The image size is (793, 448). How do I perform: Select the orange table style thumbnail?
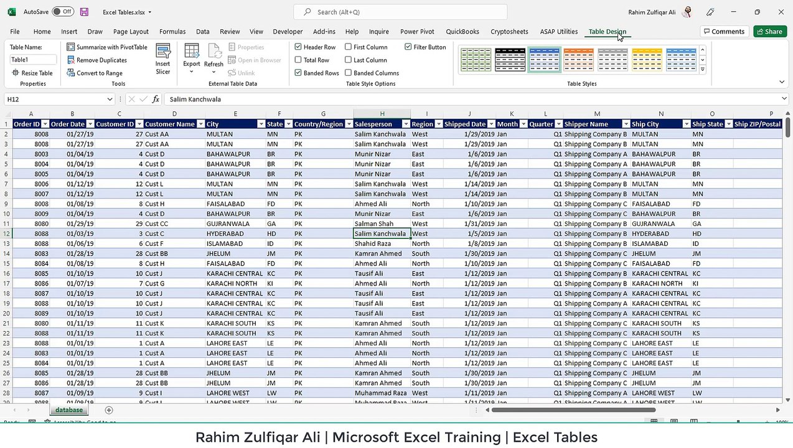tap(579, 60)
